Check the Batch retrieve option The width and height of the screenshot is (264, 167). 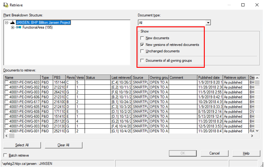coord(5,155)
